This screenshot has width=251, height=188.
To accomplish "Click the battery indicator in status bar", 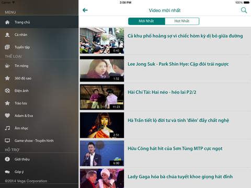I will point(247,3).
